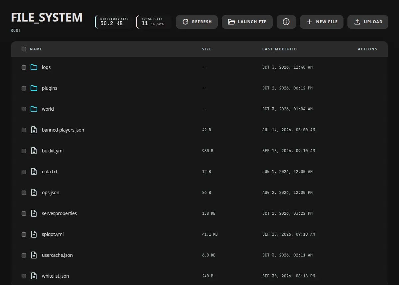This screenshot has width=399, height=285.
Task: Open the logs folder
Action: click(46, 67)
